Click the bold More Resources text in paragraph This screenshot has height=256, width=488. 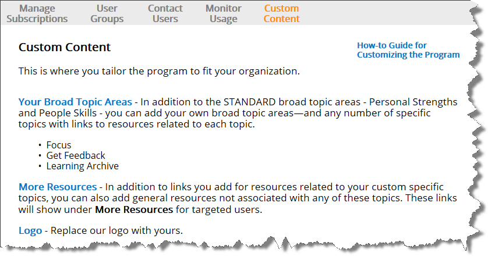click(134, 209)
